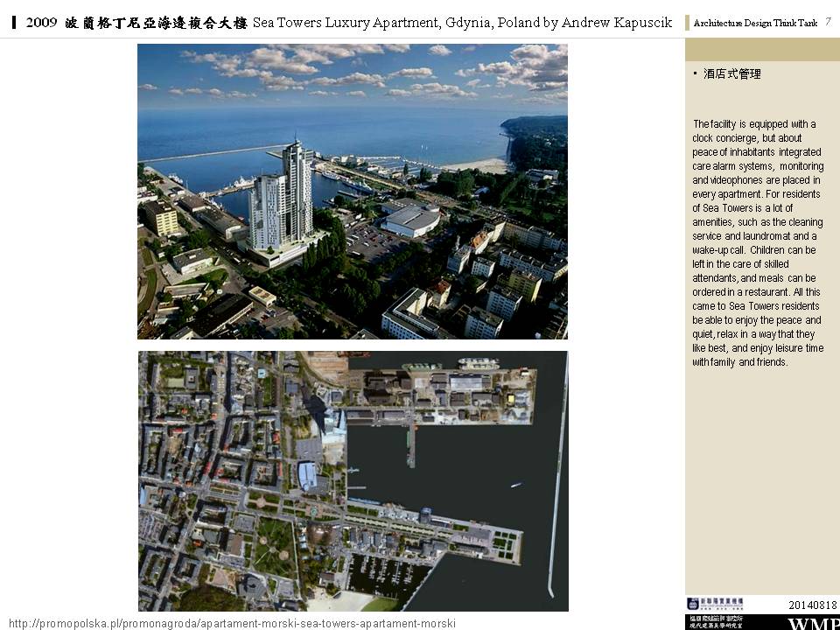Screen dimensions: 840x630
Task: Open the promopolska.pl source URL link
Action: point(231,623)
